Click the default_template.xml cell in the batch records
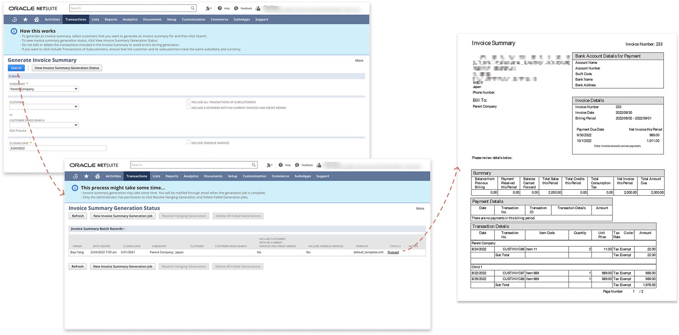 (368, 252)
